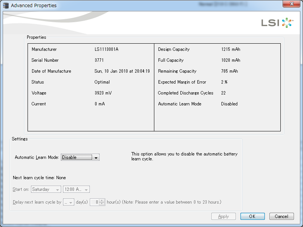This screenshot has height=227, width=303.
Task: Click the automatic battery learn cycle description text
Action: (x=185, y=156)
